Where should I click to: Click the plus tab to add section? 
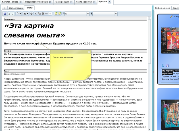coord(5,8)
